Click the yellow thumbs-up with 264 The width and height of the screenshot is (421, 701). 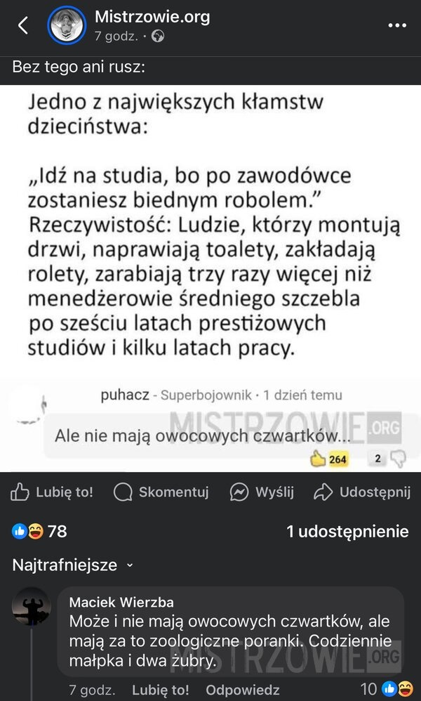pos(329,459)
